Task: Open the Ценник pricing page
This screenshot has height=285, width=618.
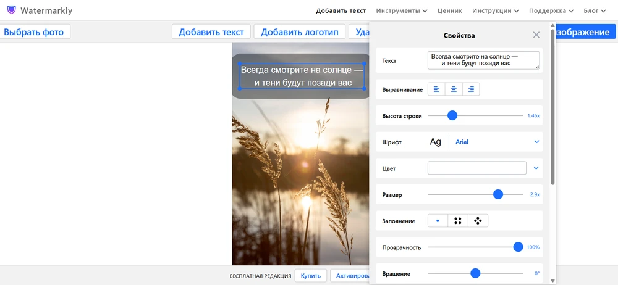Action: (x=450, y=10)
